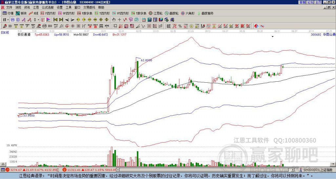The height and width of the screenshot is (179, 336).
Task: Click the infinity loop icon
Action: [262, 26]
